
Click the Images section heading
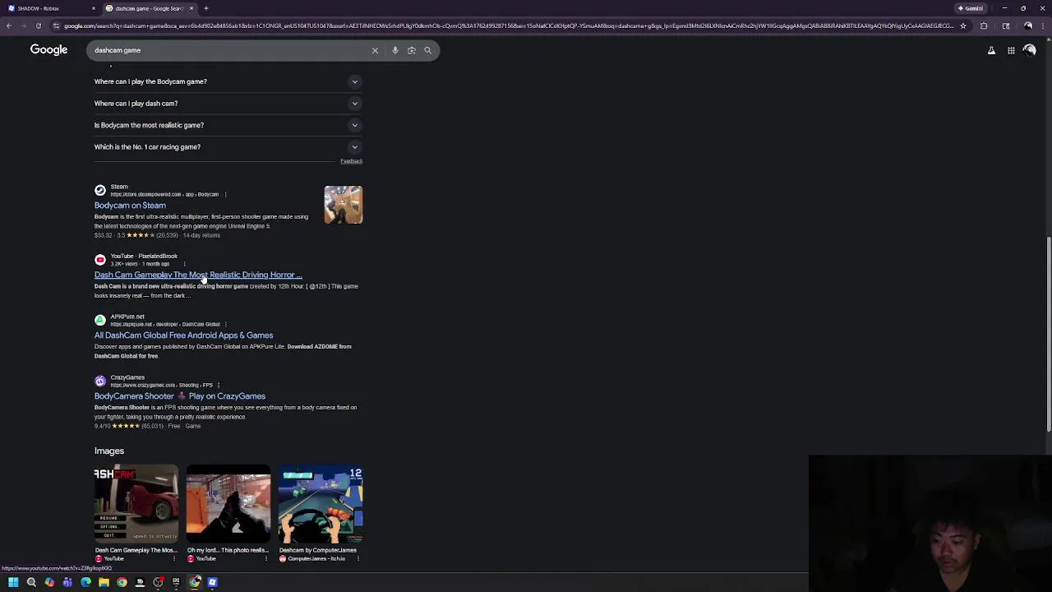tap(109, 451)
